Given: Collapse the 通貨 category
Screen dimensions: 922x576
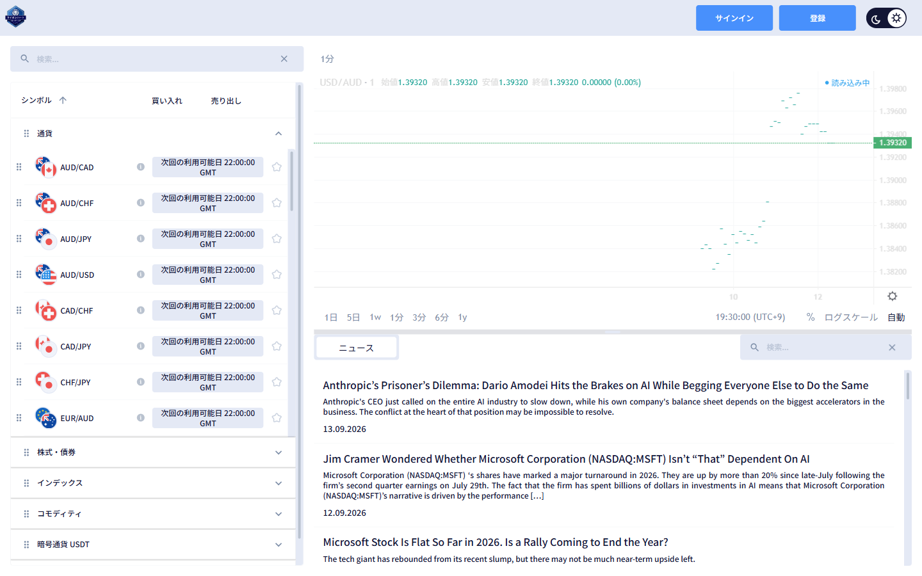Looking at the screenshot, I should tap(279, 134).
